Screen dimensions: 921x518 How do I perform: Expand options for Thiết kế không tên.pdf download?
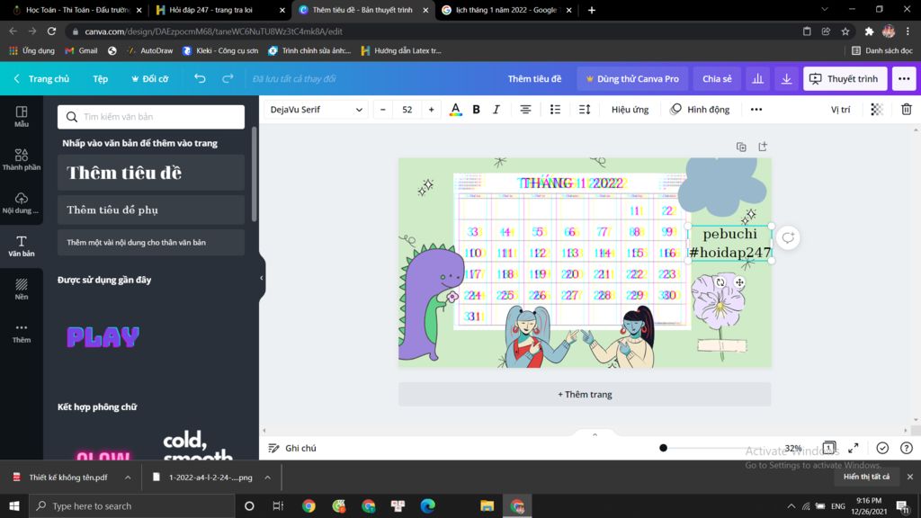(128, 478)
